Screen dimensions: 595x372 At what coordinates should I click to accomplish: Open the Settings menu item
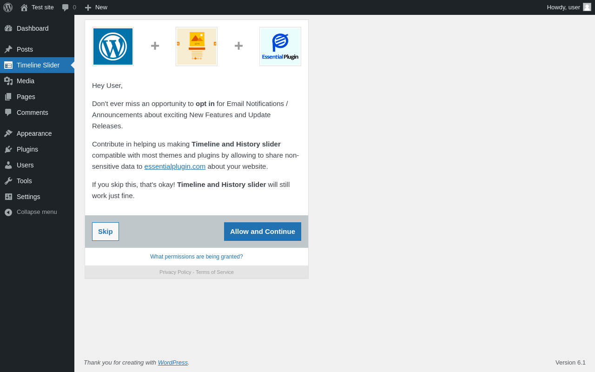pos(37,197)
